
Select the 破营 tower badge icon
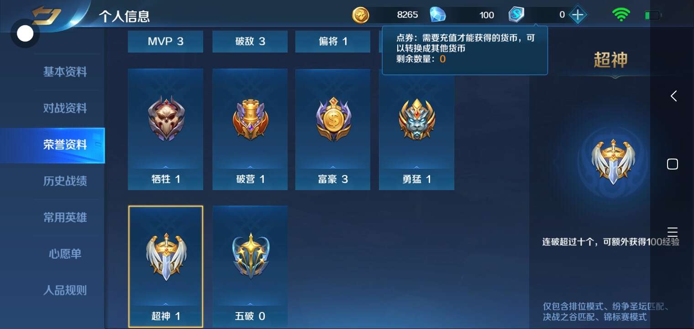pos(250,120)
